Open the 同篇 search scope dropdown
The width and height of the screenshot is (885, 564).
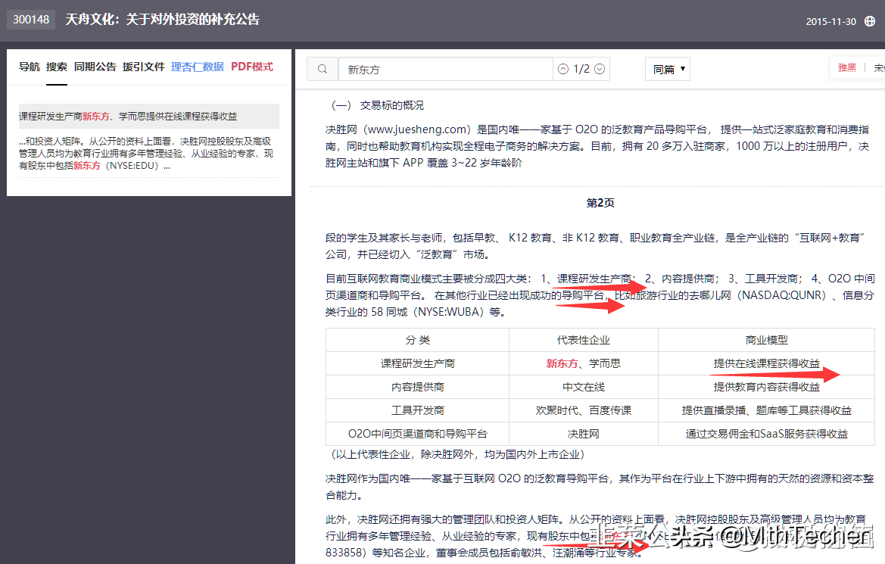coord(667,68)
